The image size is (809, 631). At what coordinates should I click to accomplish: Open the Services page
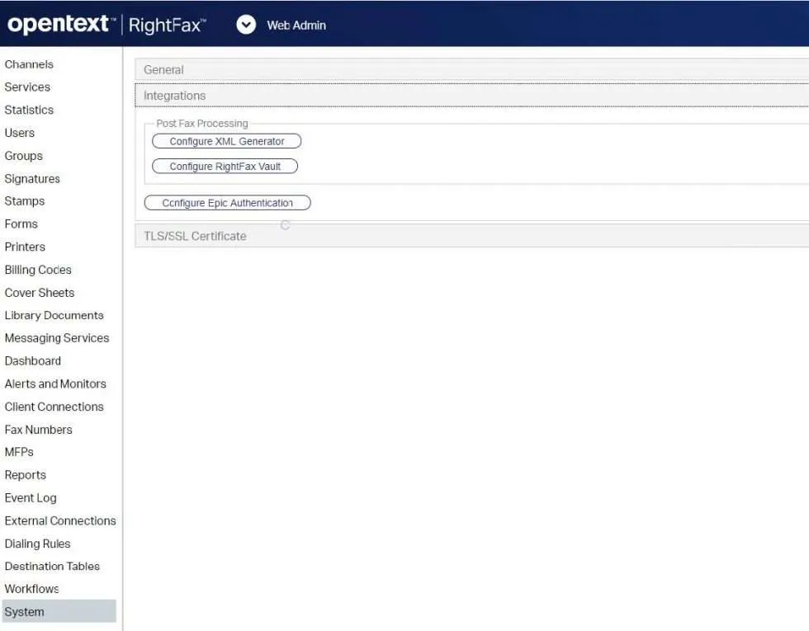pos(27,87)
